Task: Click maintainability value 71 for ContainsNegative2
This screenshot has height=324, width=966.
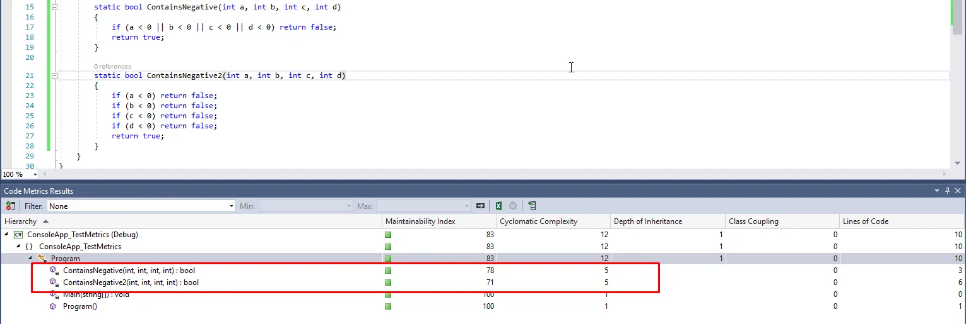Action: tap(490, 282)
